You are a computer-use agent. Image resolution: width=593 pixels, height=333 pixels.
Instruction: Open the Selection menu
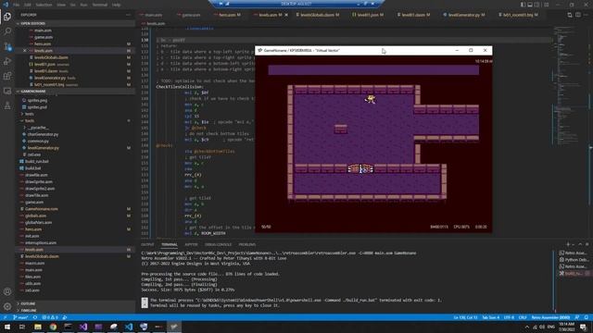point(44,5)
